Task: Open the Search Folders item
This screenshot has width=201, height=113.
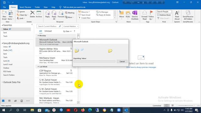Action: click(9, 75)
